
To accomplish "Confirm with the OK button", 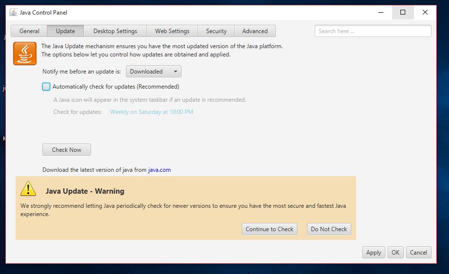I will coord(395,252).
